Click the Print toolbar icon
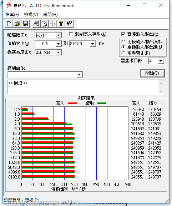 pyautogui.click(x=36, y=24)
